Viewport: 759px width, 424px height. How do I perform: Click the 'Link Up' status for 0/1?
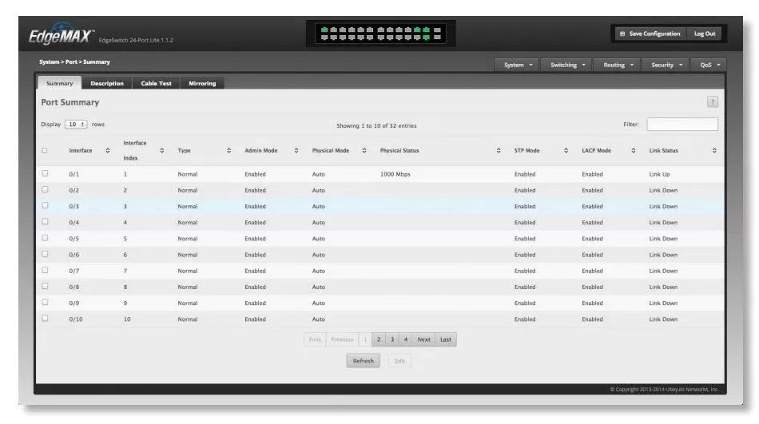(x=659, y=174)
